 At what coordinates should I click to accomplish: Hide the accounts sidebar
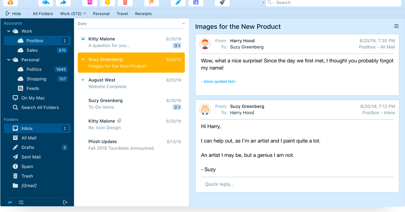13,14
